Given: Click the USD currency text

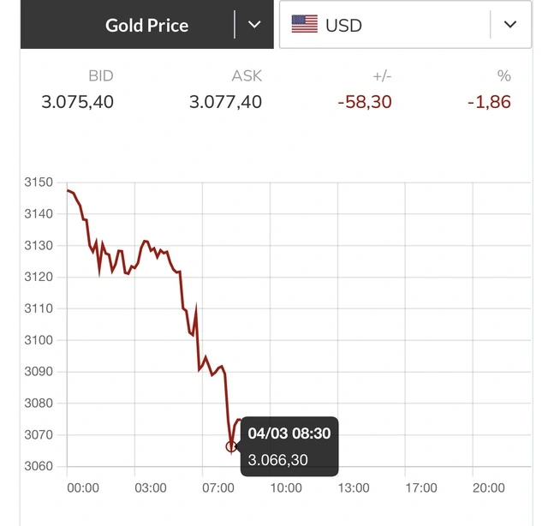Looking at the screenshot, I should tap(343, 25).
